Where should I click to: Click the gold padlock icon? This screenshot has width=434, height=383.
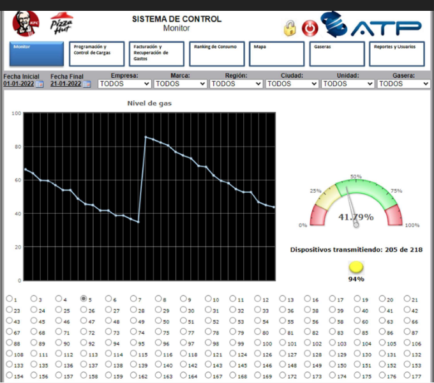tap(290, 28)
